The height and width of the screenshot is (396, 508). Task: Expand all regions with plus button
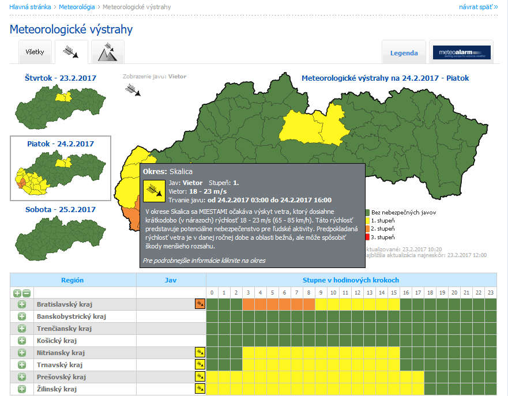tap(17, 292)
